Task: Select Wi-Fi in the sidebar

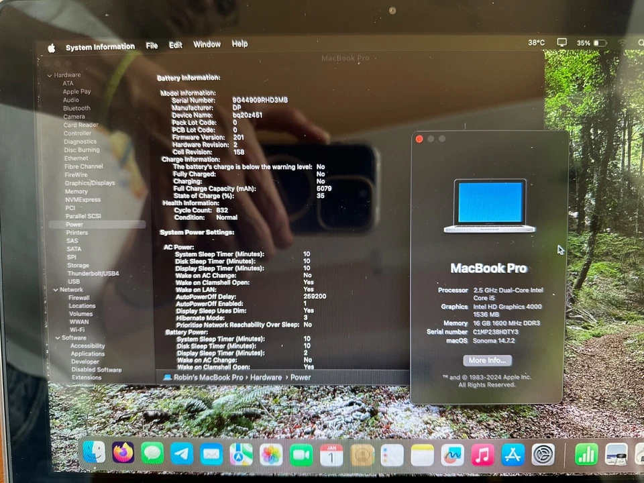Action: [77, 330]
